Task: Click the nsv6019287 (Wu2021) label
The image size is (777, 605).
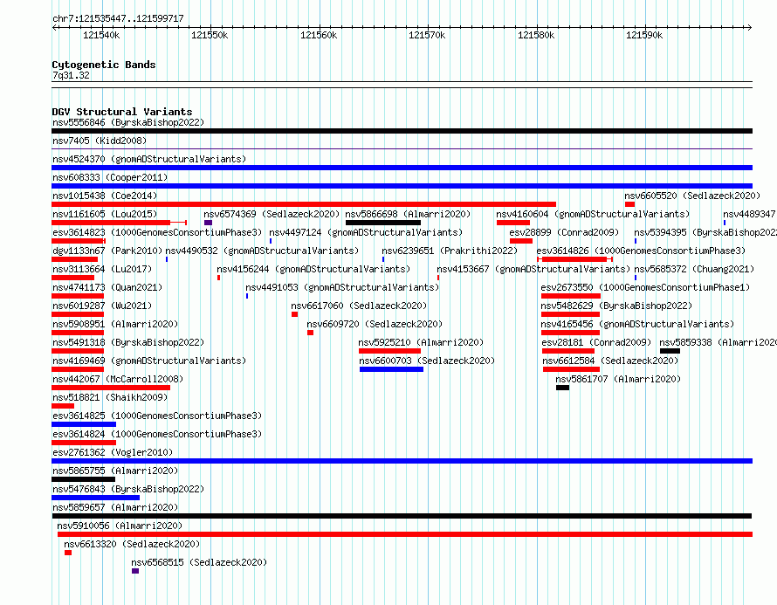Action: tap(102, 306)
